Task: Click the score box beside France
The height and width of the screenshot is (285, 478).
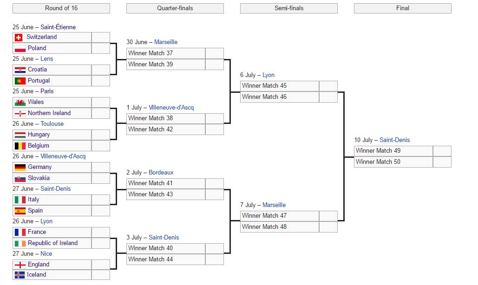Action: pyautogui.click(x=100, y=232)
